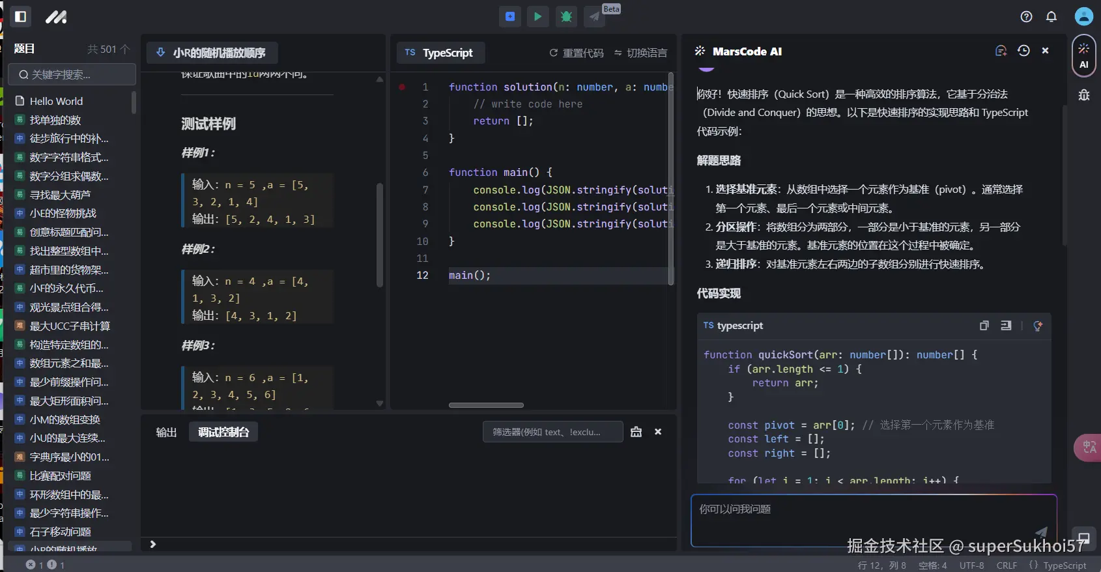Expand the terminal prompt chevron at bottom

(x=153, y=544)
